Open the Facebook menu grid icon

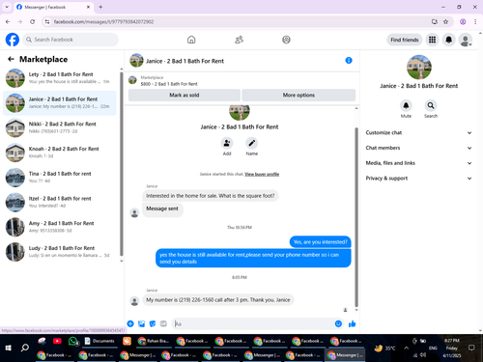pyautogui.click(x=432, y=40)
